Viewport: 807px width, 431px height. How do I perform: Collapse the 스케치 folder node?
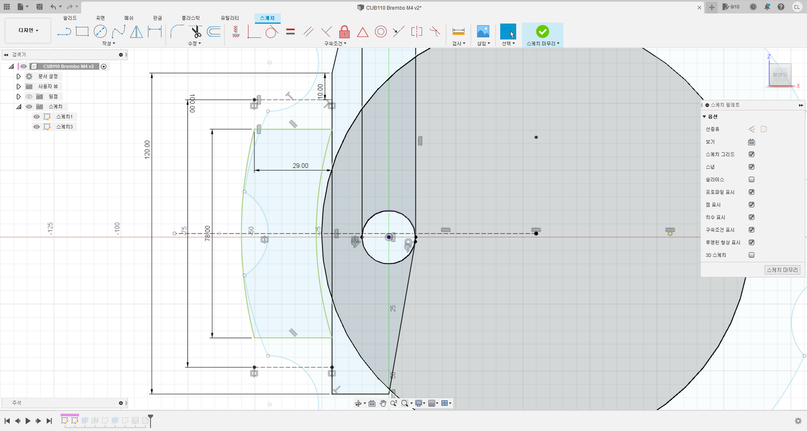[x=19, y=107]
